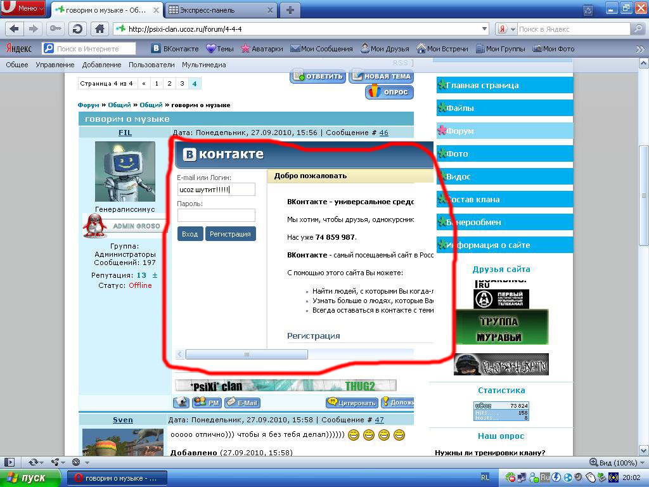Open Файлы in site menu

click(x=505, y=108)
